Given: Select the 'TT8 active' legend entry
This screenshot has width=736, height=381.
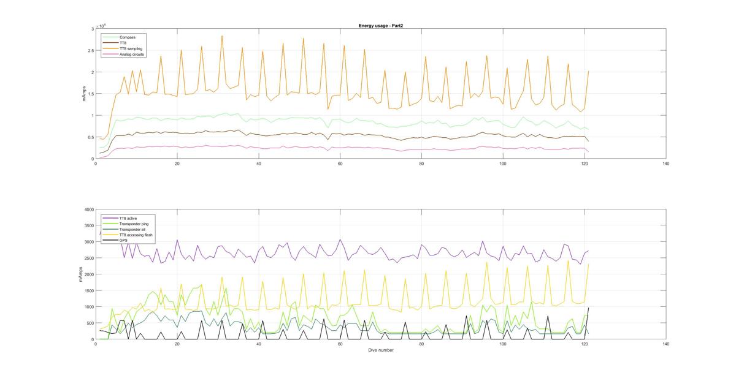Looking at the screenshot, I should coord(119,218).
